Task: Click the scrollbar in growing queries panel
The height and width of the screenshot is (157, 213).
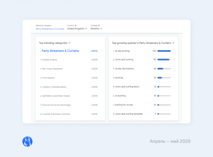Action: coord(174,61)
